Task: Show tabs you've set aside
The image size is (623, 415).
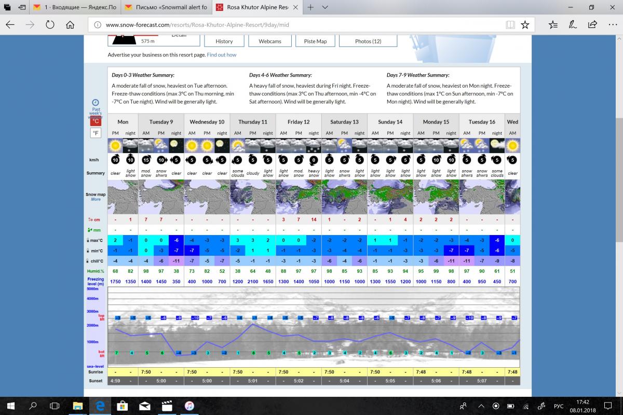Action: pos(8,7)
